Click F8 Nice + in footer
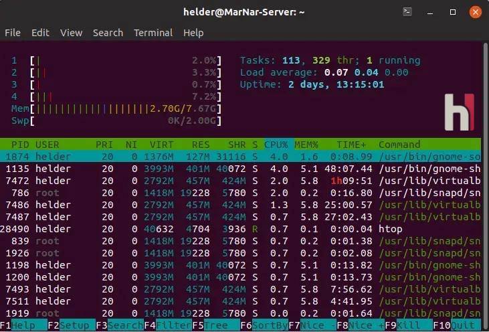489x332 pixels. (x=361, y=325)
